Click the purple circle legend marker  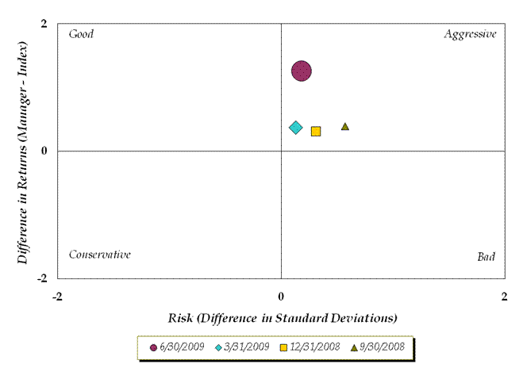pyautogui.click(x=153, y=348)
